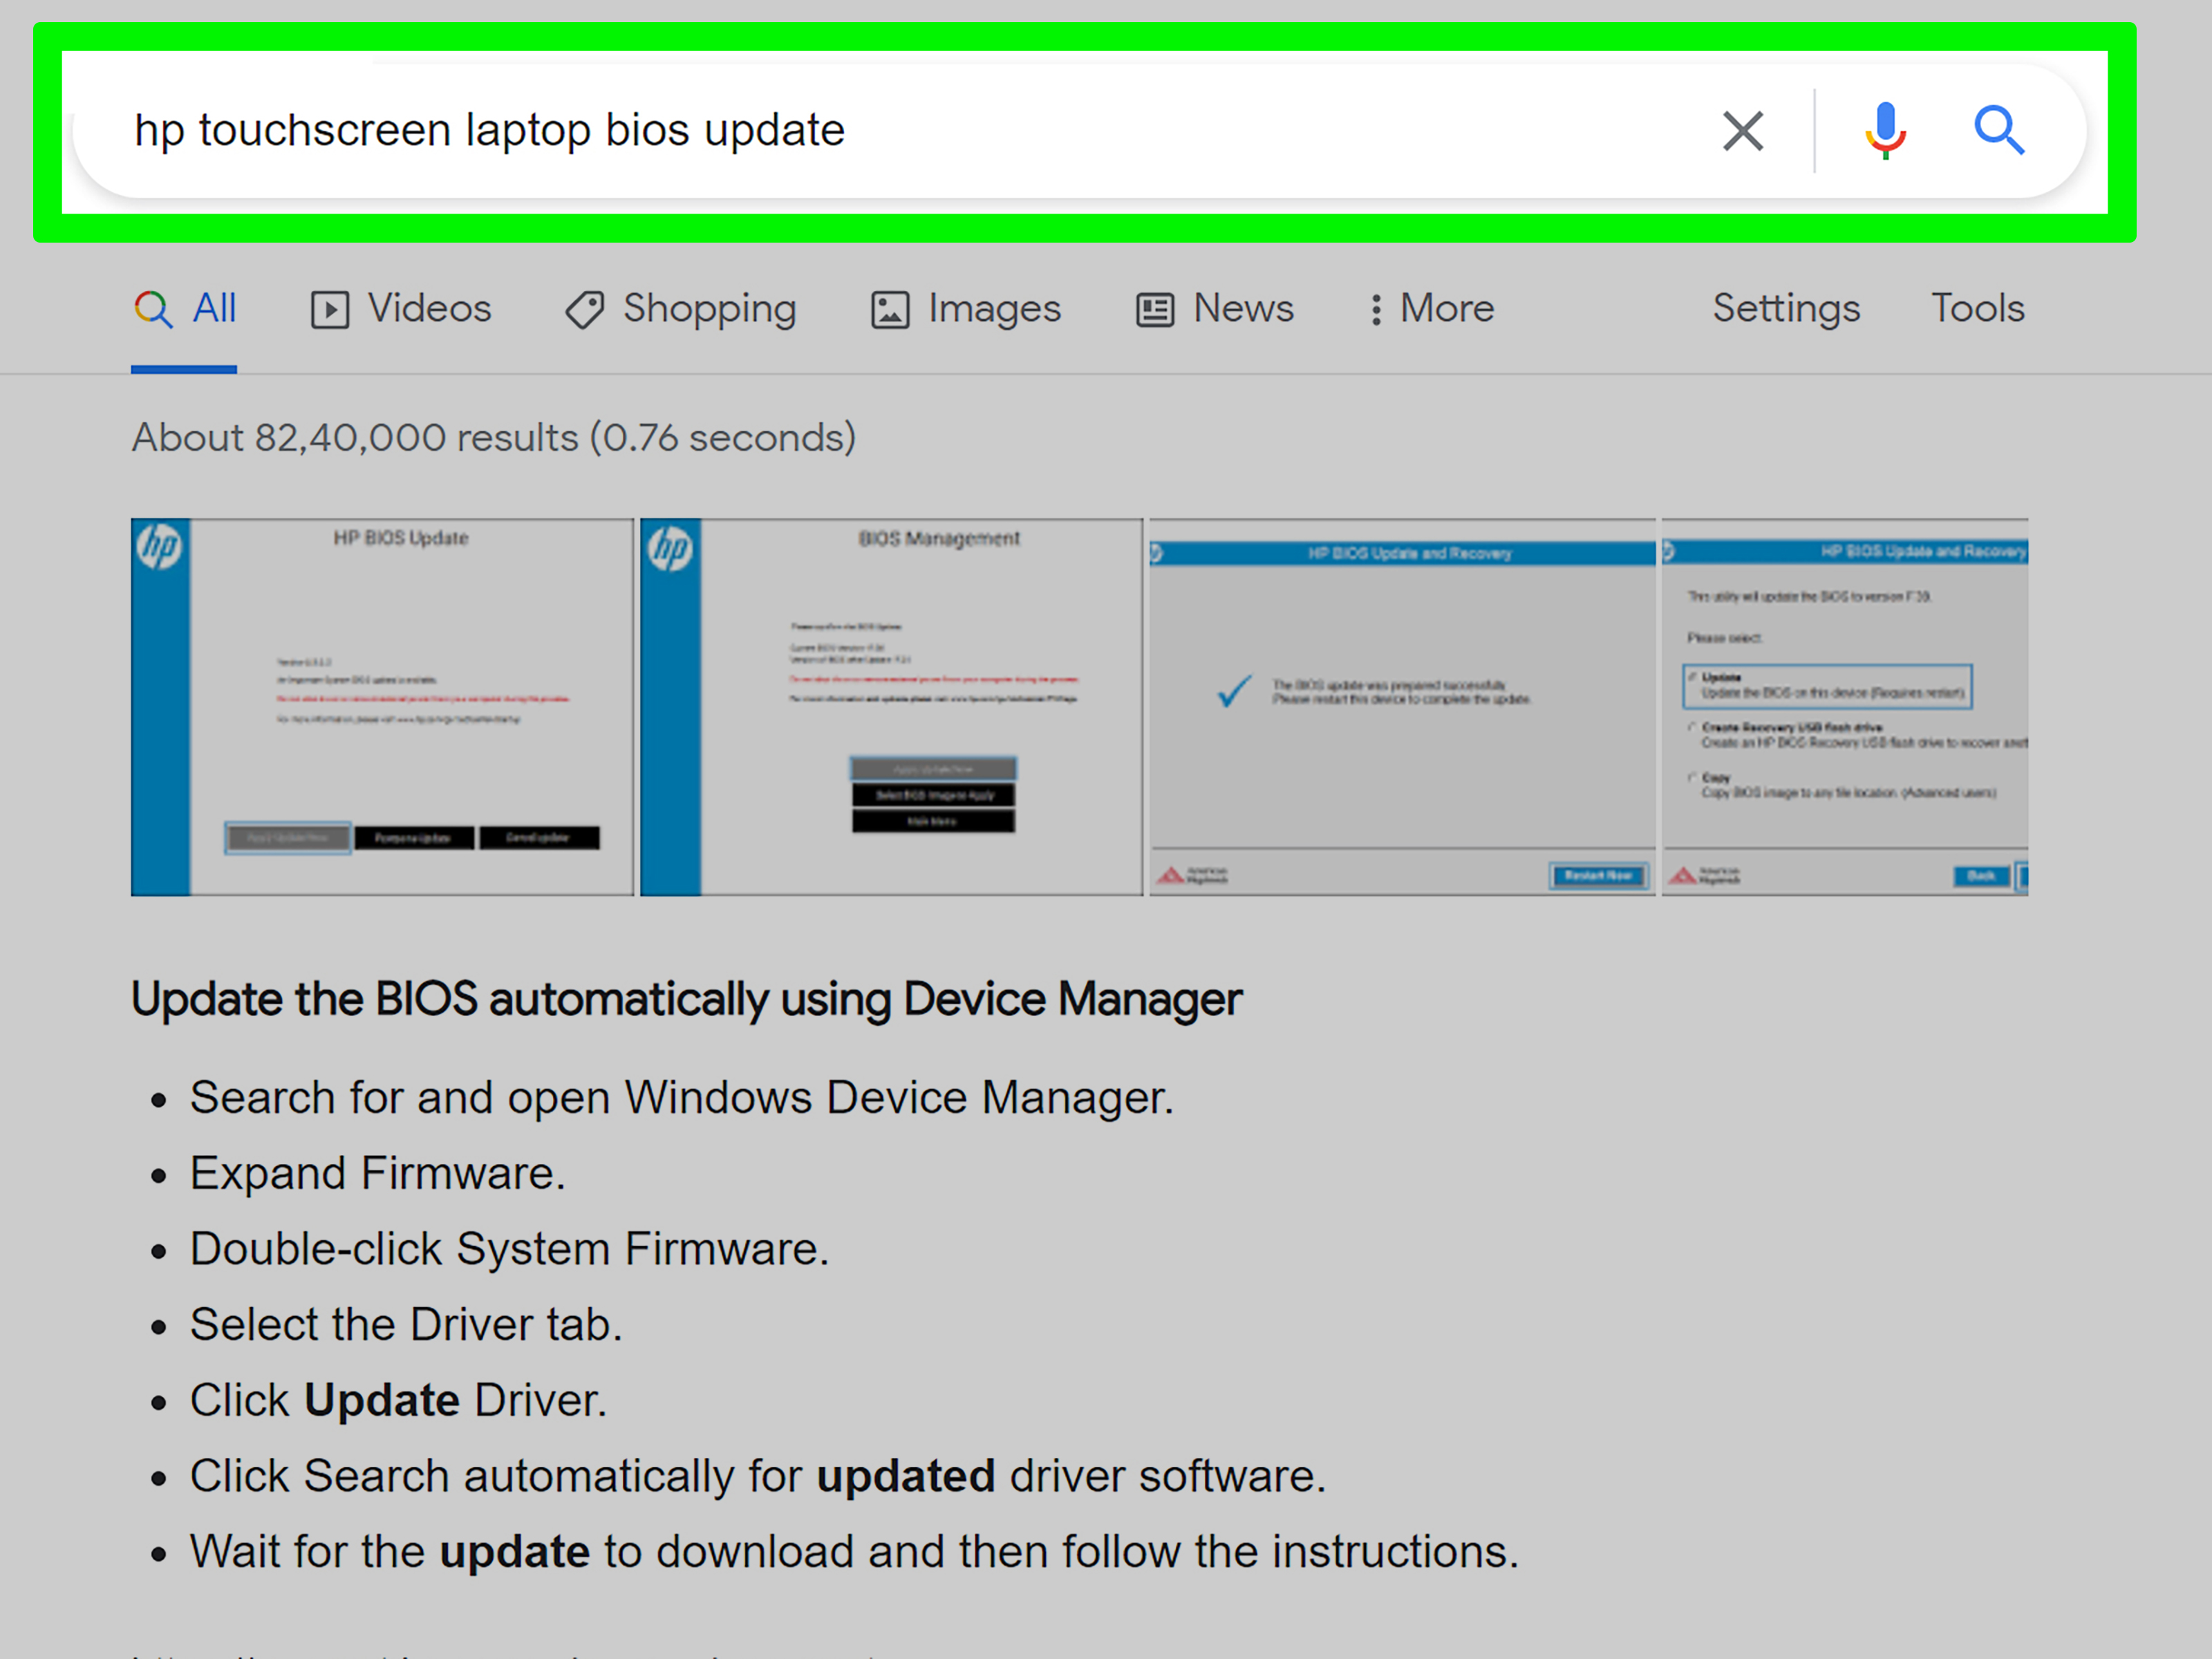Select the Shopping results tab
2212x1659 pixels.
tap(709, 309)
